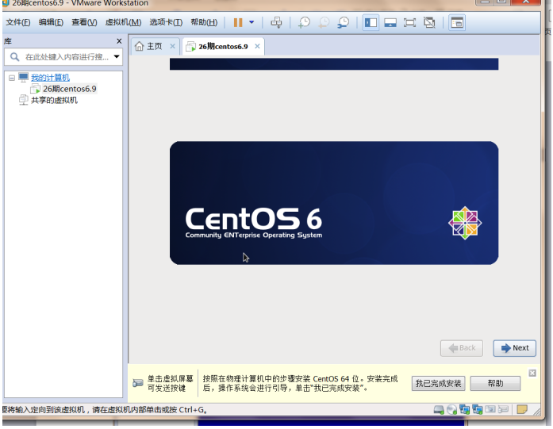
Task: Open the 文件(F) menu
Action: point(18,22)
